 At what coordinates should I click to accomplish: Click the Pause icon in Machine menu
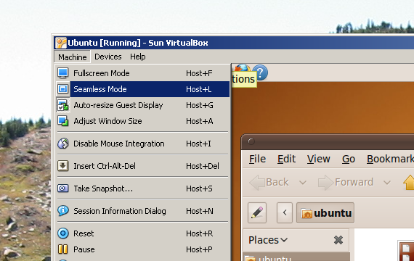click(63, 249)
